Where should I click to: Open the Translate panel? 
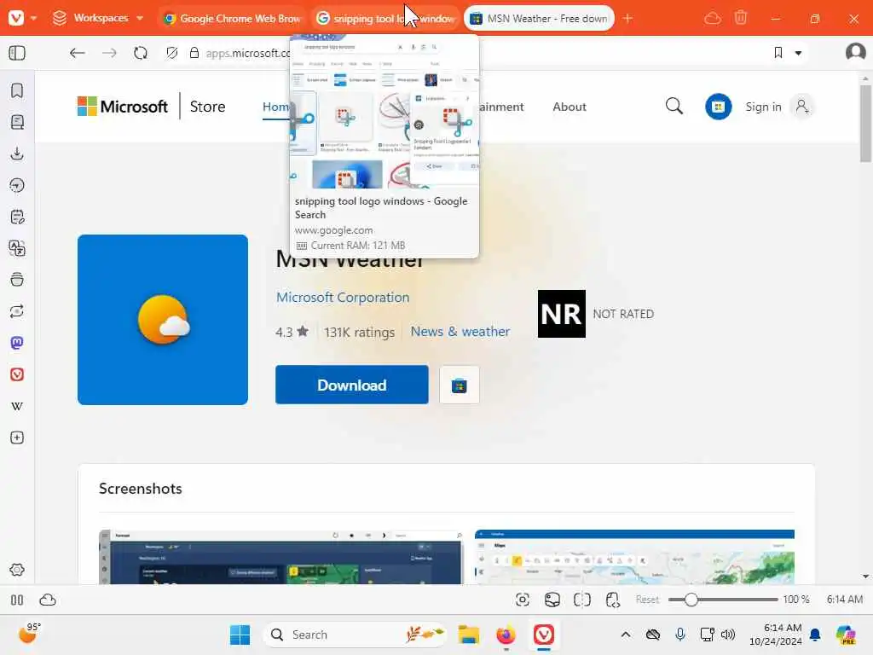point(17,248)
